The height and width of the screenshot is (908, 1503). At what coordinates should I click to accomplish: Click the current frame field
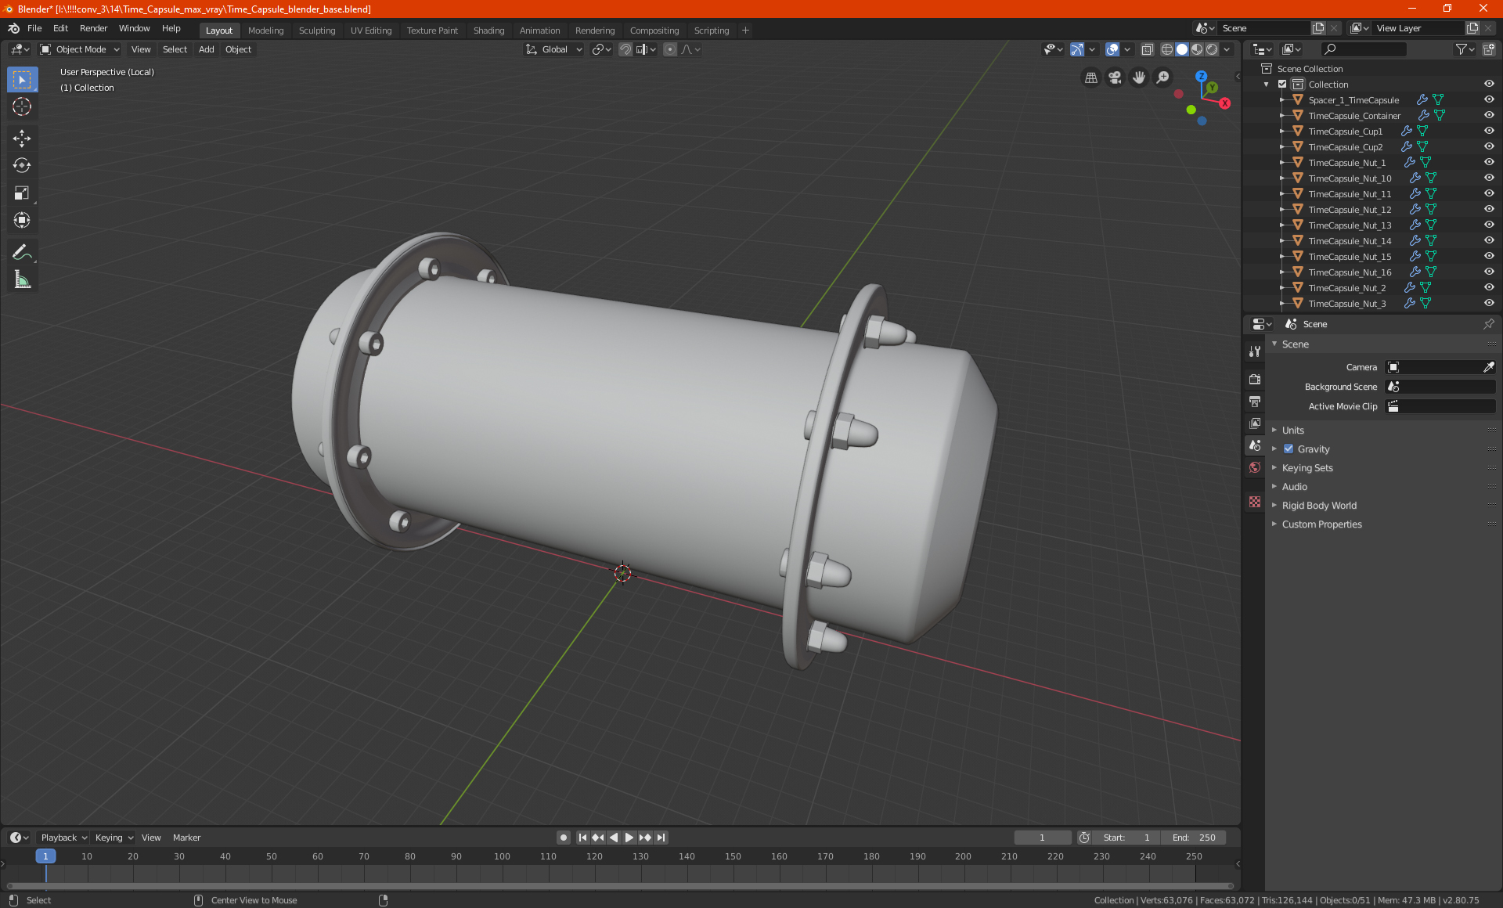[x=1042, y=838]
